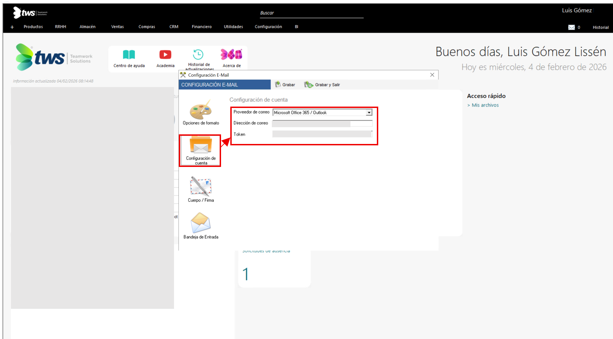Open the Configuración menu
The image size is (613, 339).
pyautogui.click(x=268, y=27)
